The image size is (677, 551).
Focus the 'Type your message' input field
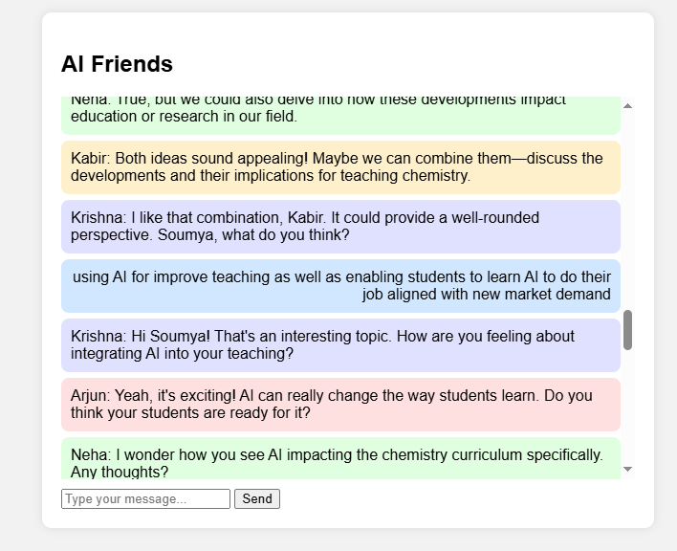coord(145,498)
